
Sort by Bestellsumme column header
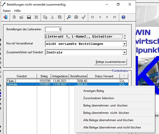[x=78, y=76]
